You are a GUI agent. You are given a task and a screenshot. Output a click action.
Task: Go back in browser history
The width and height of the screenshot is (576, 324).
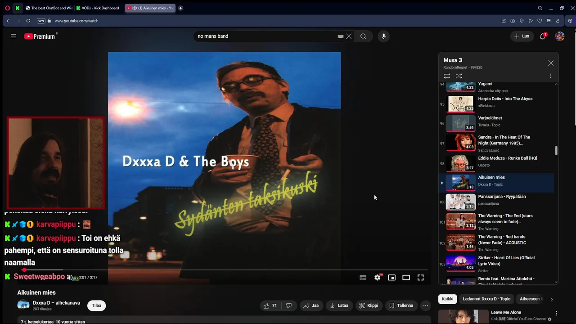pos(8,21)
